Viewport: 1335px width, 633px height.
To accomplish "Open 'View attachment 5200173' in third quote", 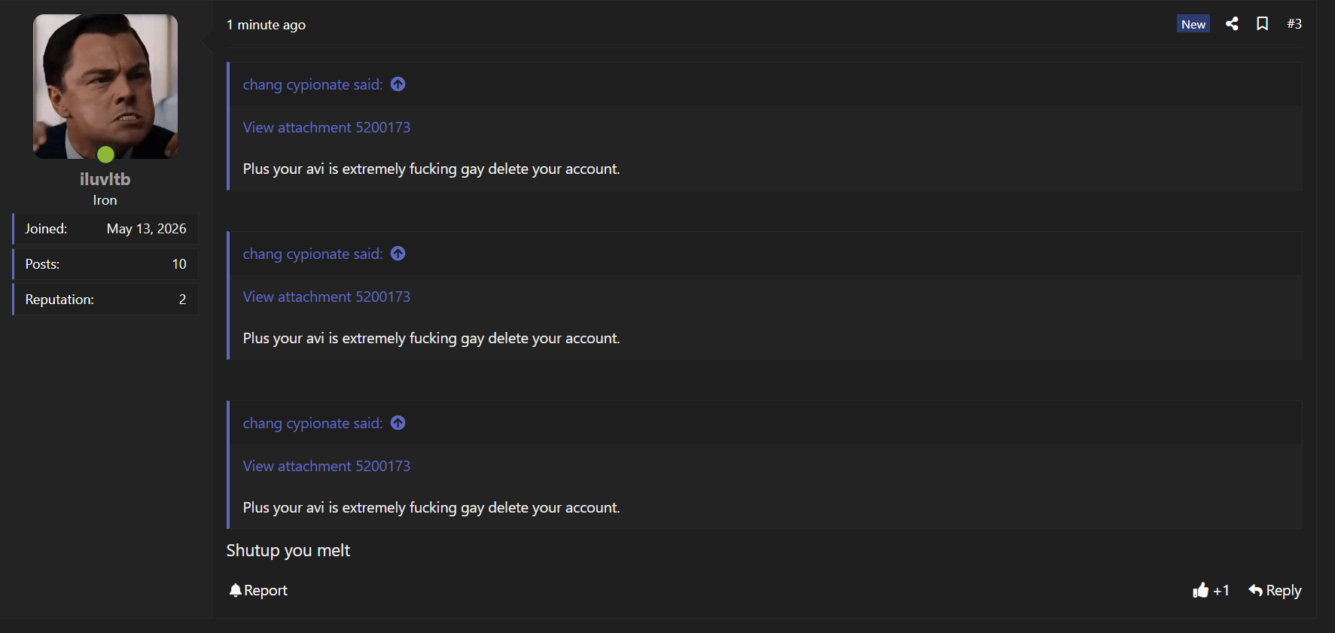I will tap(327, 466).
